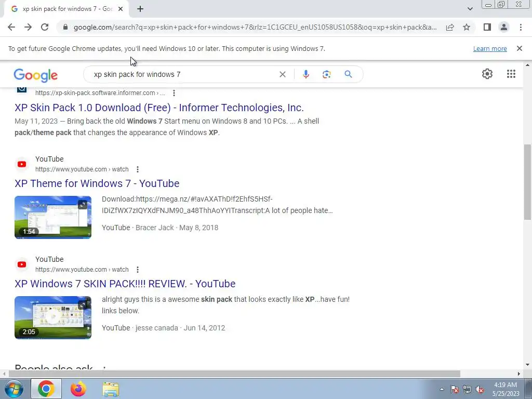Open more options for XP Theme YouTube result
The height and width of the screenshot is (399, 532).
pos(137,169)
